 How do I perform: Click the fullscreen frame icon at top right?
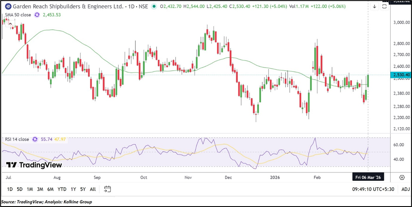385,7
